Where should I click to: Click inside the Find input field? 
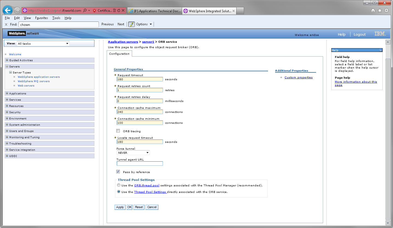point(59,24)
